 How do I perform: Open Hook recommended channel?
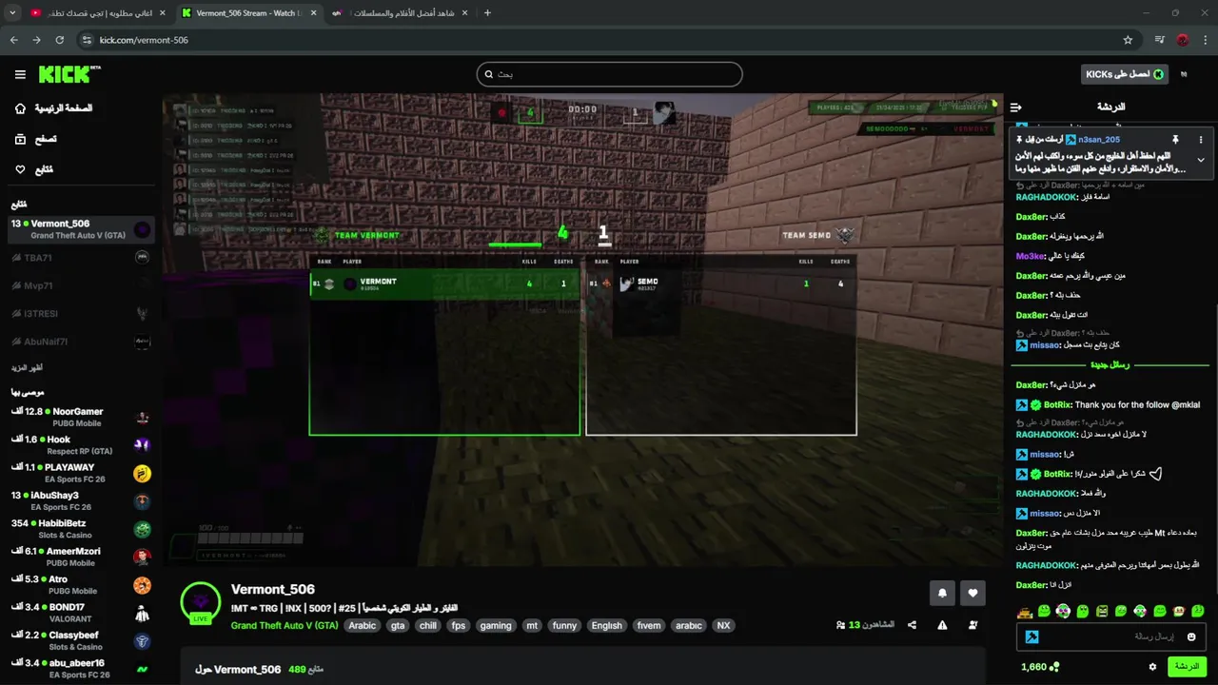(81, 445)
